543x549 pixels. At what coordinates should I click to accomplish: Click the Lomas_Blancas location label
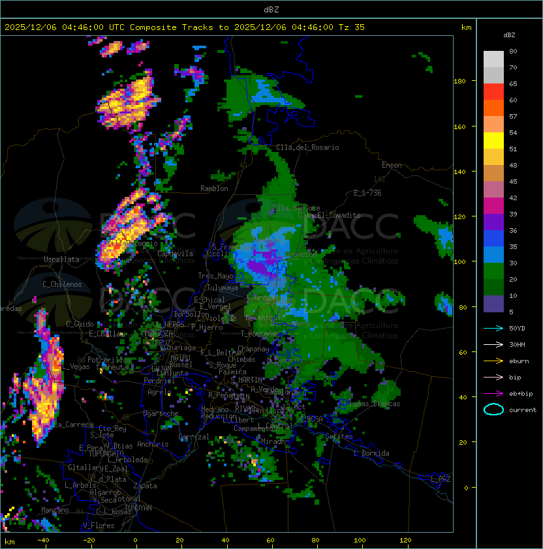click(374, 404)
